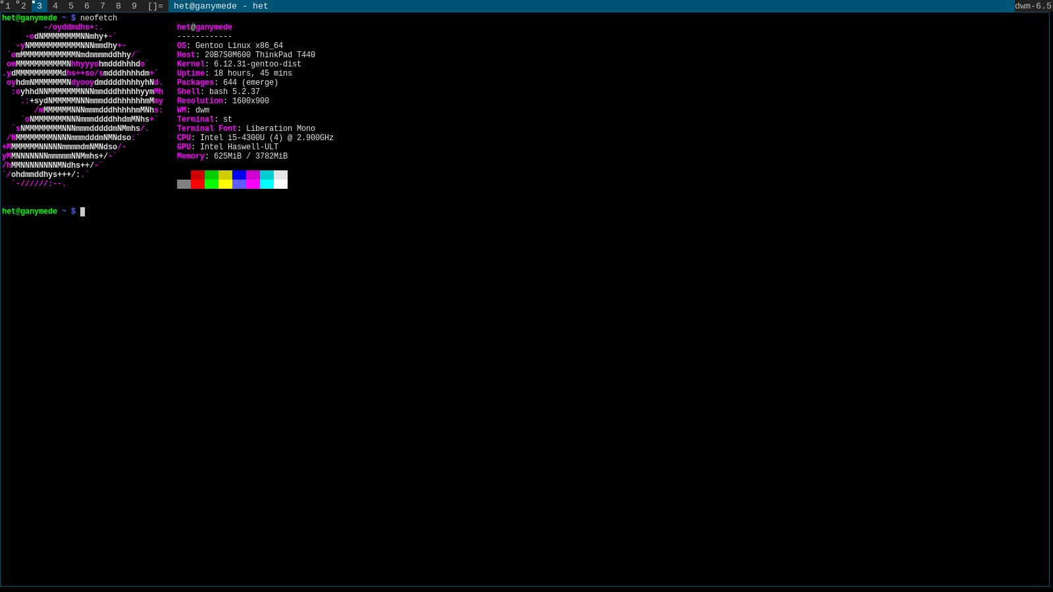Click the periwinkle bright-blue color block
The width and height of the screenshot is (1053, 592).
239,184
